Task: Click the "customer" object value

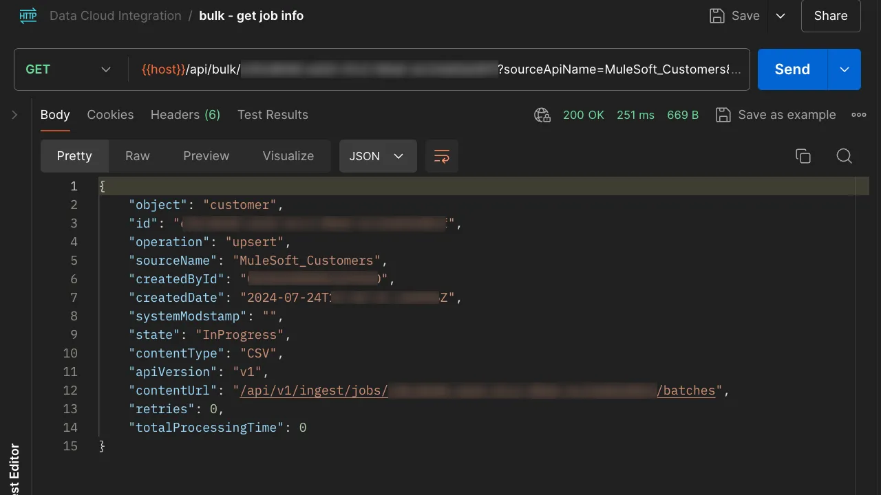Action: (x=240, y=205)
